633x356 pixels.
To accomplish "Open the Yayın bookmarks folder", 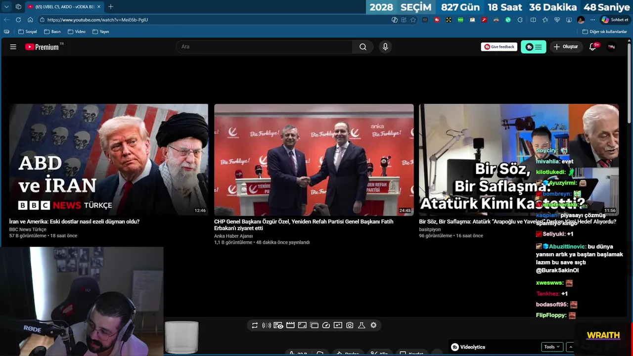I will (x=101, y=32).
